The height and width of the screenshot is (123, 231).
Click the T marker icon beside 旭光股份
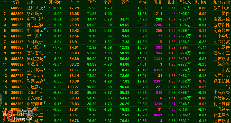(x=45, y=46)
